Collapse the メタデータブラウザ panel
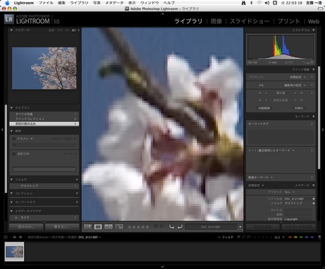 point(11,211)
